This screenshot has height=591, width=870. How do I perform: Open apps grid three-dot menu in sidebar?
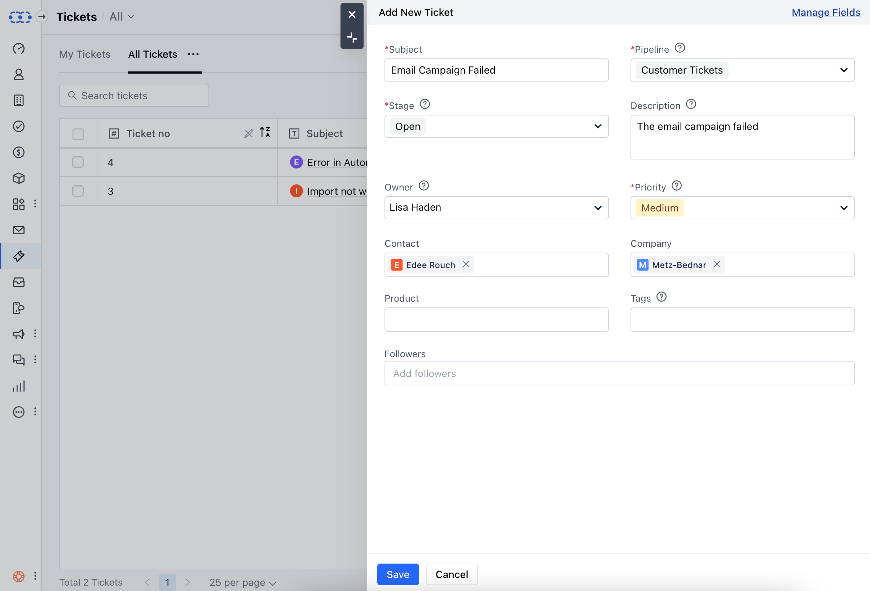click(x=35, y=204)
